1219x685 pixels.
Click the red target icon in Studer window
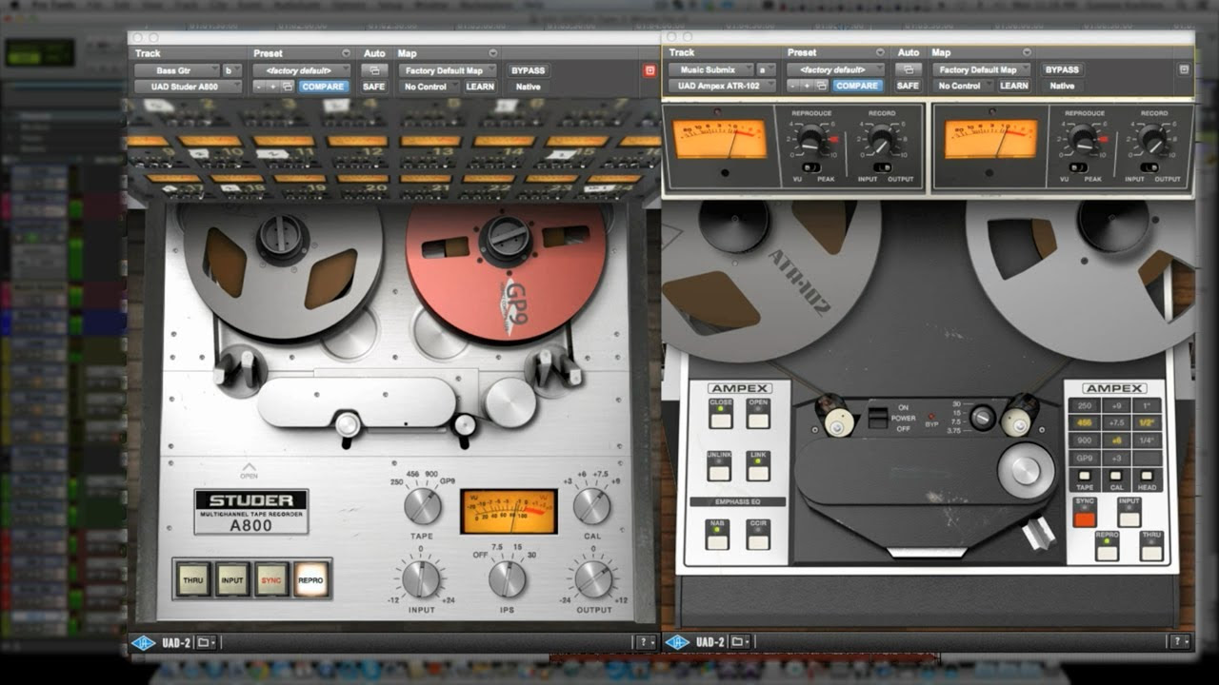pyautogui.click(x=649, y=70)
